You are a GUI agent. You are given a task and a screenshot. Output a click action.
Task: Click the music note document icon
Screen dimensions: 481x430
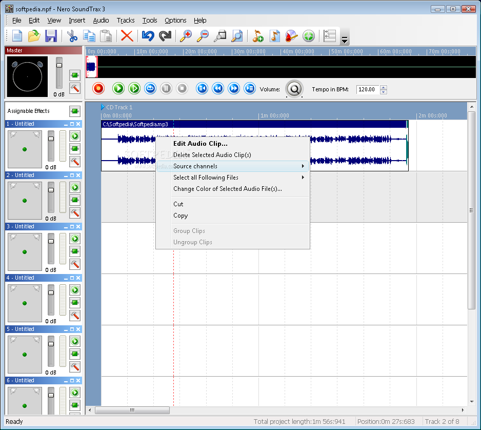tap(274, 36)
